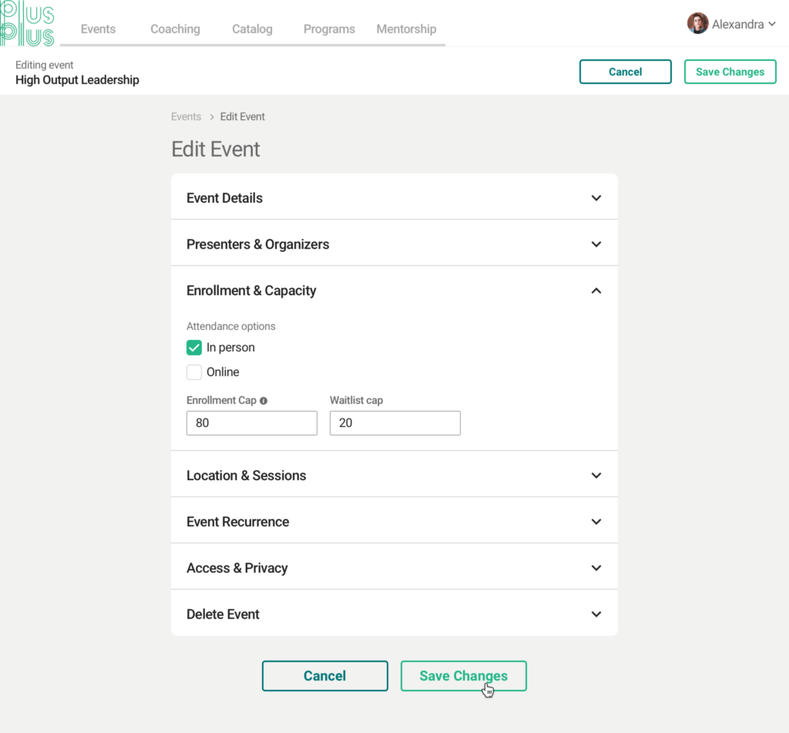Image resolution: width=789 pixels, height=733 pixels.
Task: Expand the Location & Sessions section
Action: tap(394, 476)
